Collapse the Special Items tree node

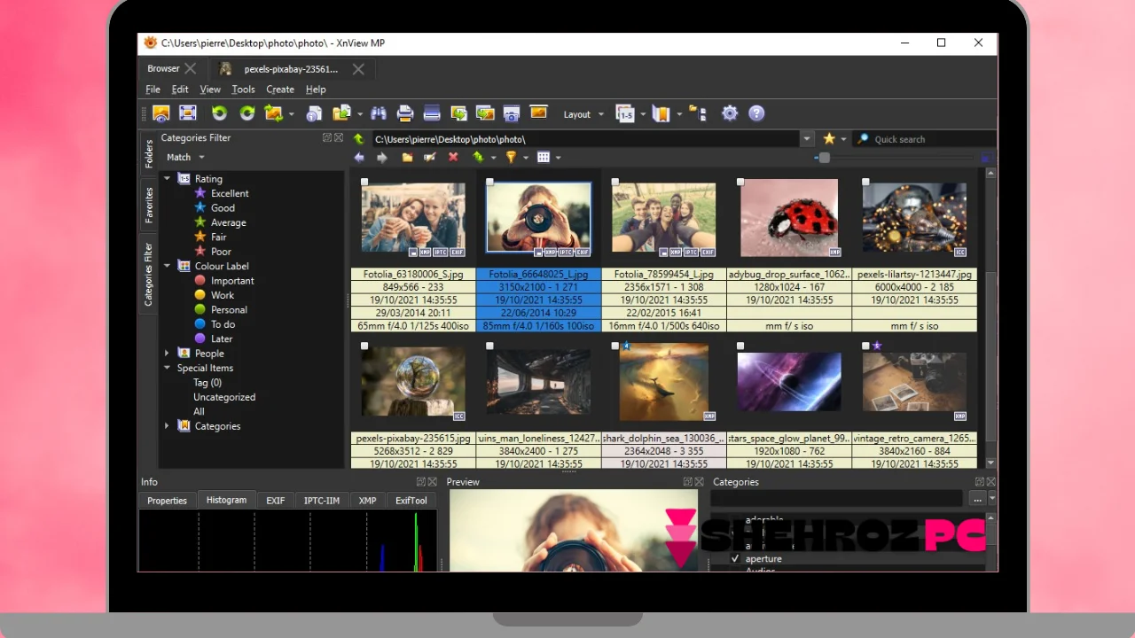(x=167, y=368)
